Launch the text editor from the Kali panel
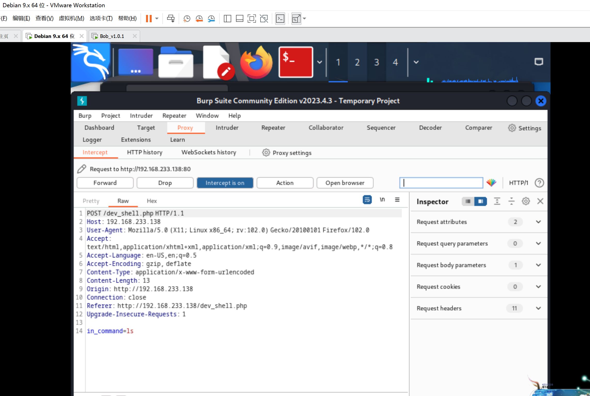 coord(219,62)
